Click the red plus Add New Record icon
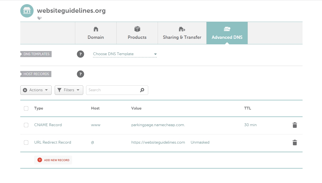 point(40,160)
